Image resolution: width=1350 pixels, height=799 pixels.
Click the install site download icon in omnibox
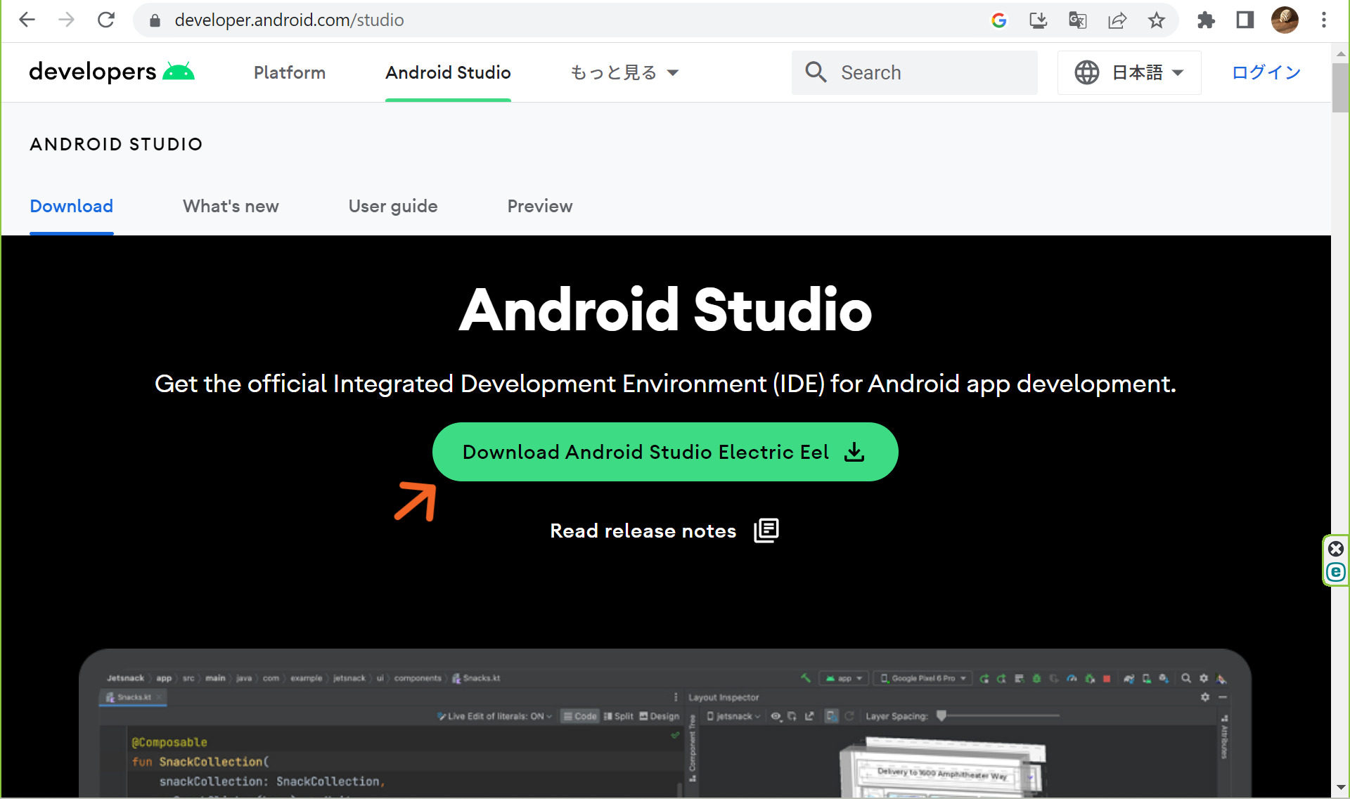(1038, 20)
